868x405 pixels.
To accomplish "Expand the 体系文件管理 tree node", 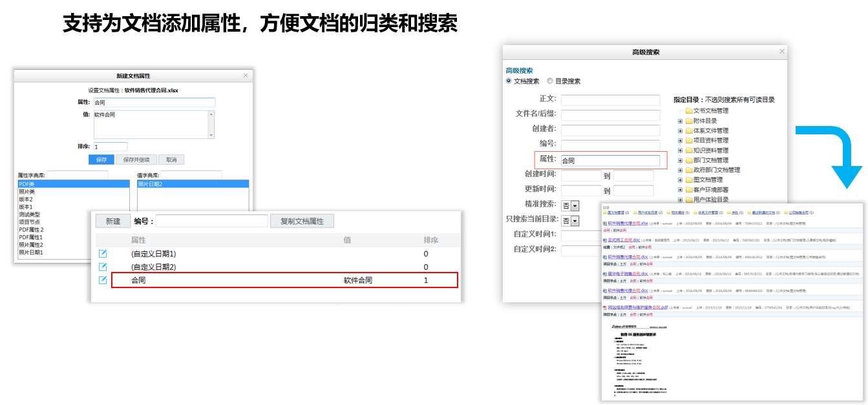I will [680, 130].
